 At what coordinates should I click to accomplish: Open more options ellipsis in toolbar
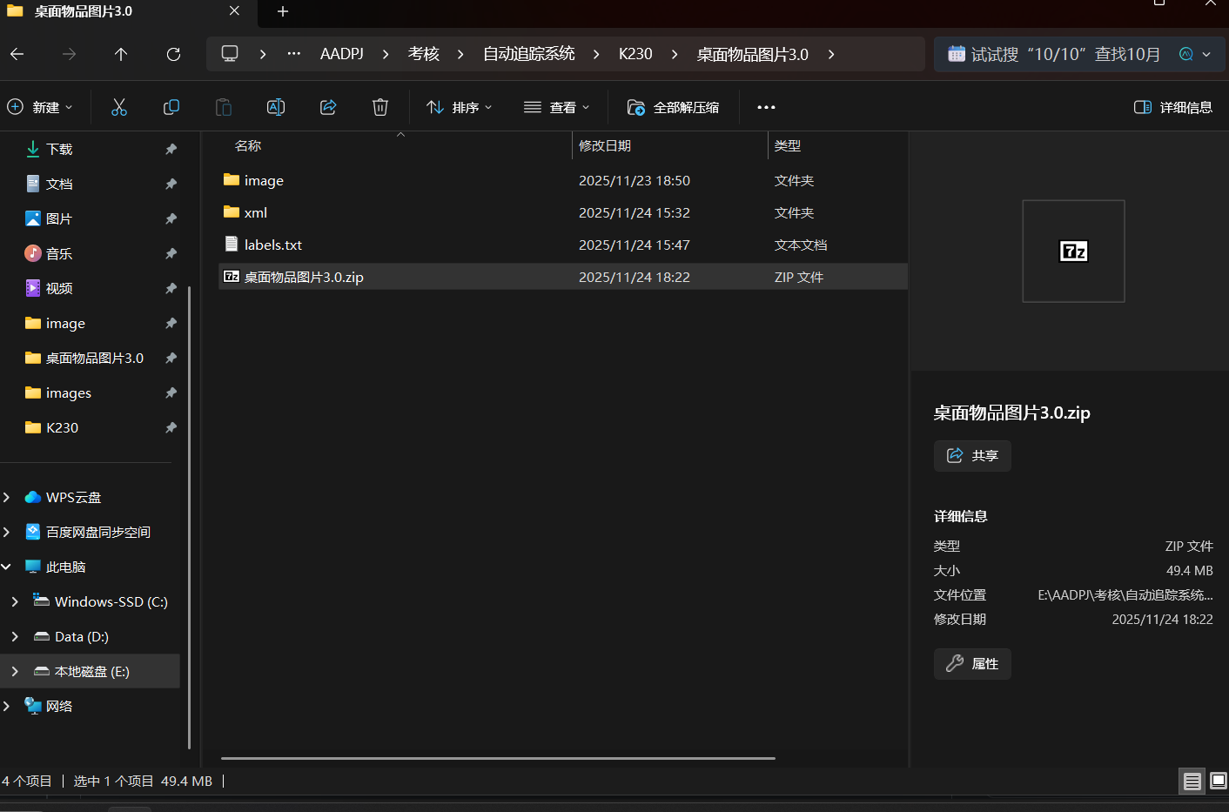pyautogui.click(x=766, y=107)
